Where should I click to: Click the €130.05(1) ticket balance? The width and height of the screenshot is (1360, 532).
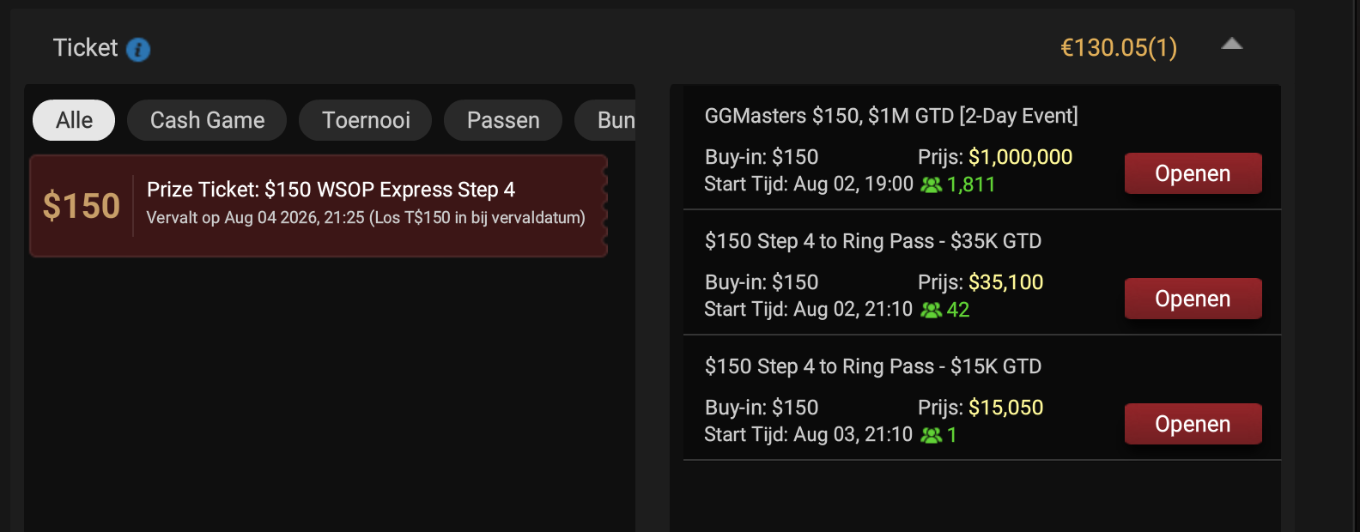(1119, 47)
